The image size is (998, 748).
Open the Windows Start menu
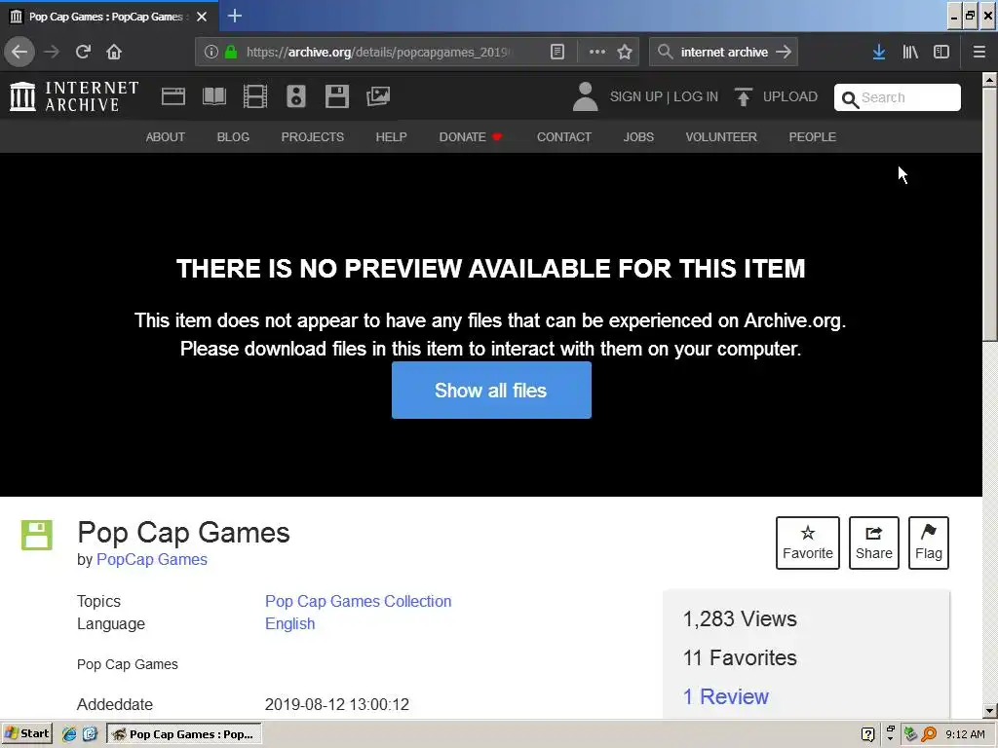(x=26, y=733)
